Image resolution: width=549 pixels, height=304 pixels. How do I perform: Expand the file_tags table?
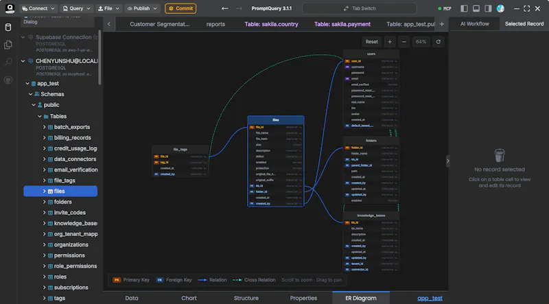coord(45,180)
